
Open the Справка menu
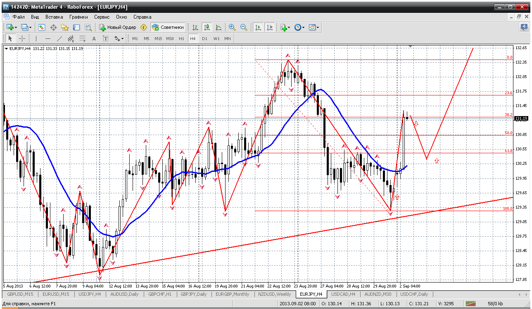[142, 17]
